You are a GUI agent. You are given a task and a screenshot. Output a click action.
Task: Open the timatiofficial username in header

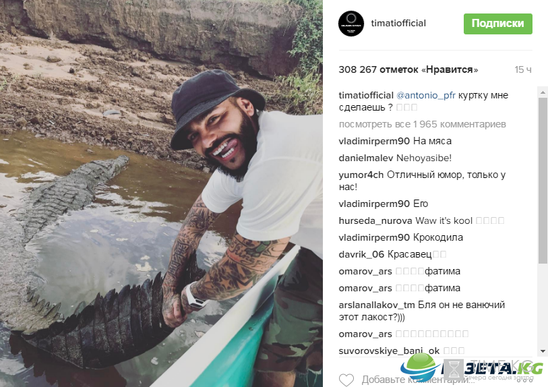(x=398, y=24)
